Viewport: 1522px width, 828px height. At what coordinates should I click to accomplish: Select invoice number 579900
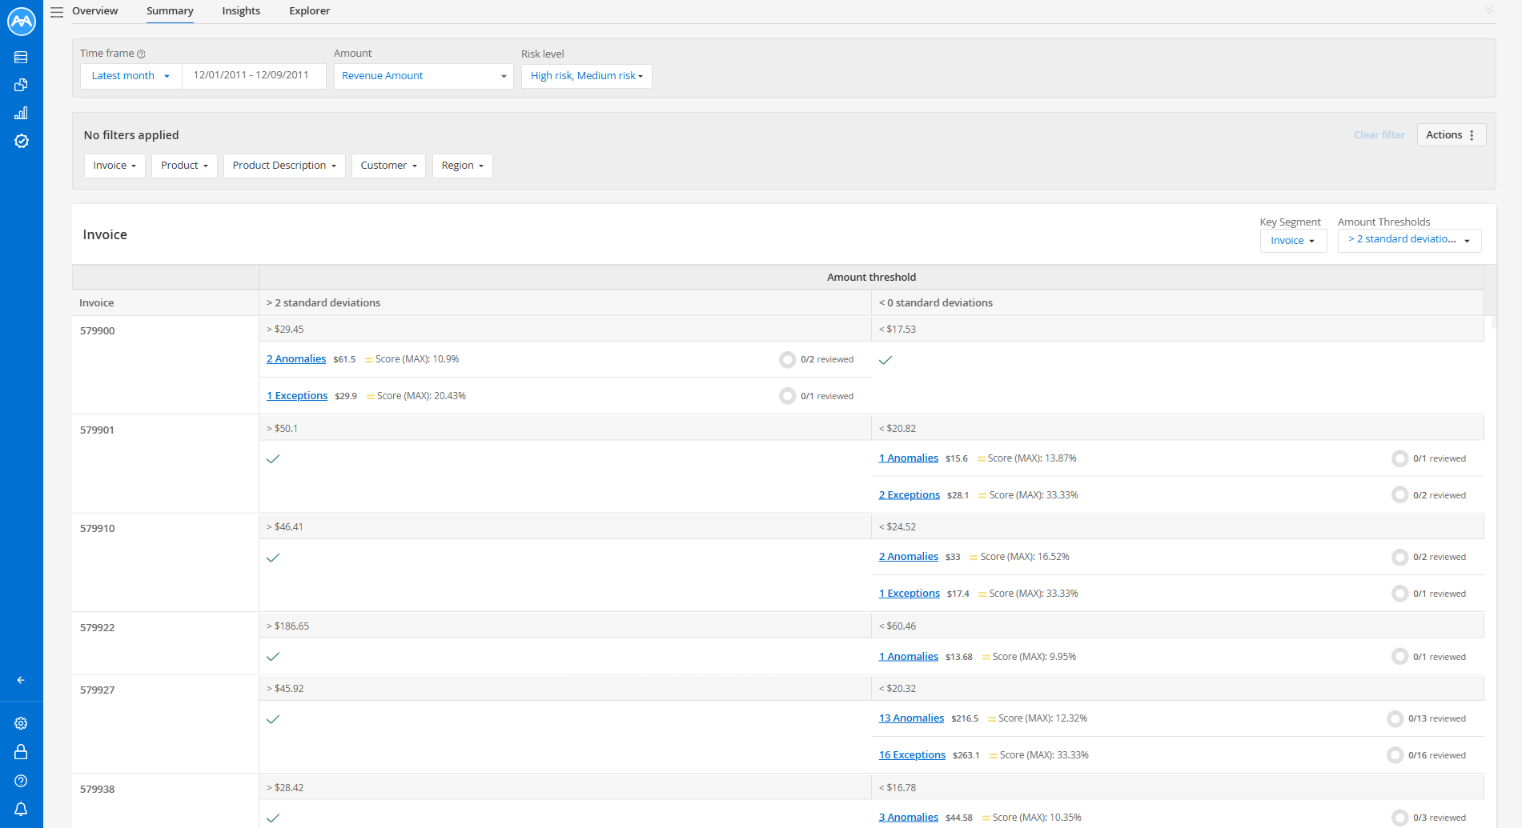coord(98,331)
